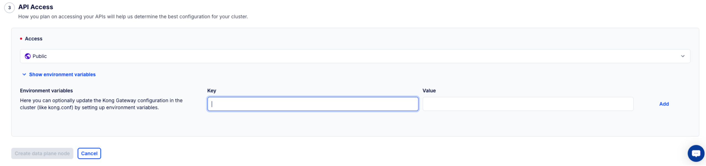
Task: Click the kong.conf description paragraph
Action: 101,104
